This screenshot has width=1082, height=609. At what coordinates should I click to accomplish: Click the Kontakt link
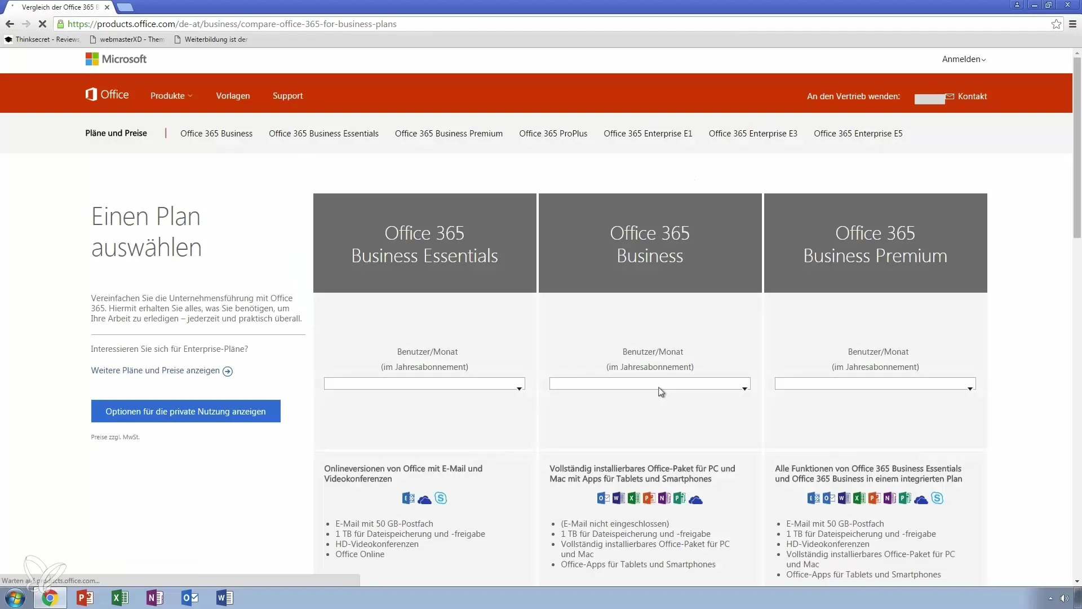[972, 96]
